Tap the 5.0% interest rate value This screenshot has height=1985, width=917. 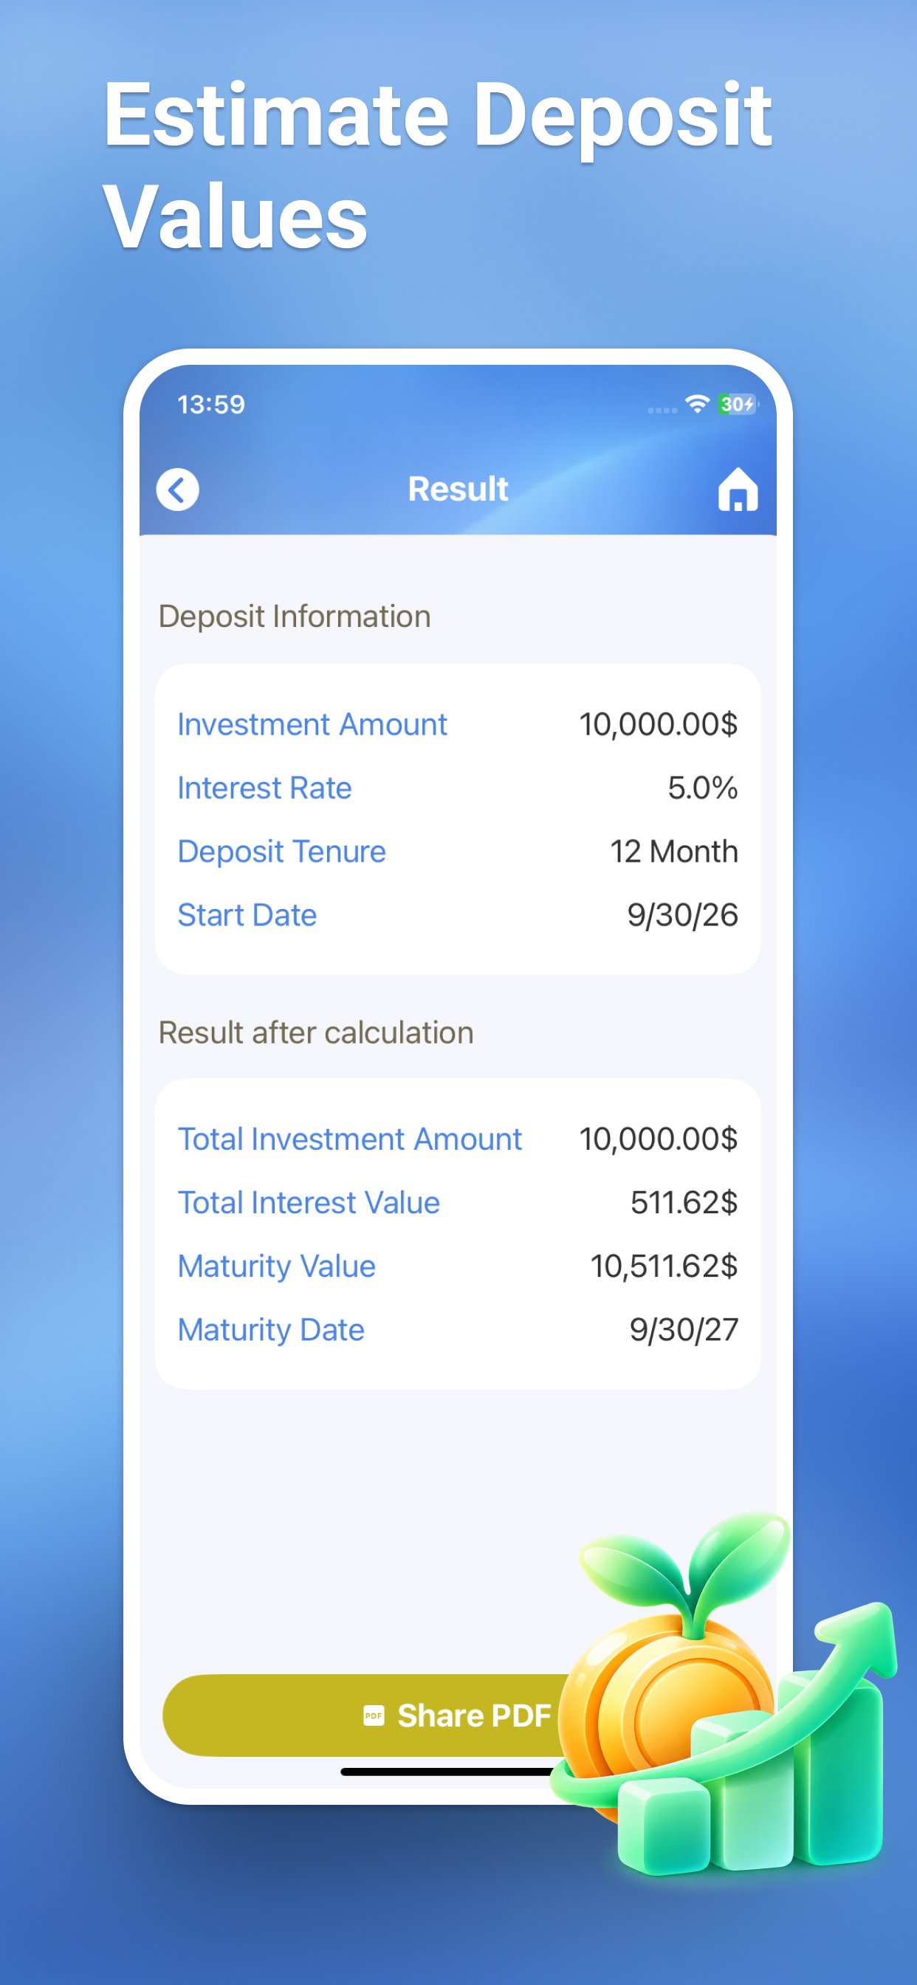coord(702,787)
